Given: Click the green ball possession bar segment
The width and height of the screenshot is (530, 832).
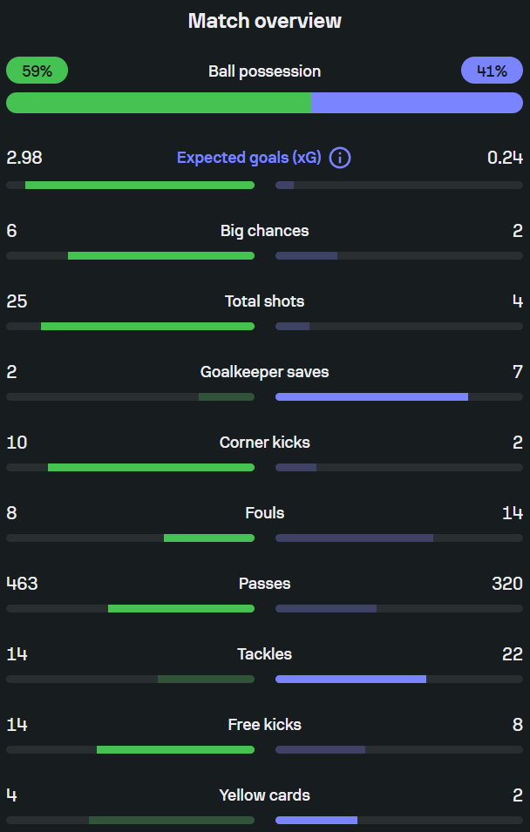Looking at the screenshot, I should click(x=159, y=103).
